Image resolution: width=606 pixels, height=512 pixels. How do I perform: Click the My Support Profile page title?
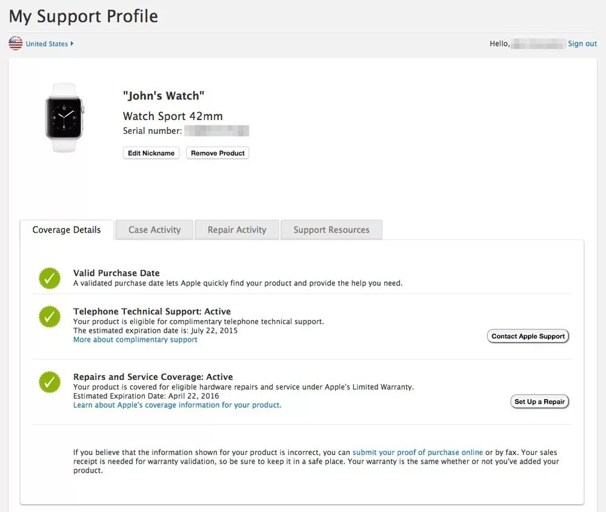point(84,16)
